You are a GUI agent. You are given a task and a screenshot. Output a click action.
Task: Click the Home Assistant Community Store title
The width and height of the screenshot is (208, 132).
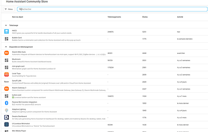tap(27, 2)
